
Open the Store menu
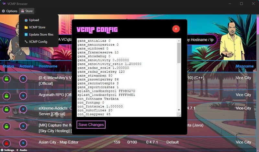pyautogui.click(x=27, y=11)
